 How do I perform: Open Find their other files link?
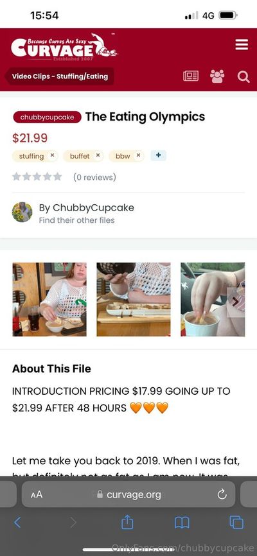(76, 220)
